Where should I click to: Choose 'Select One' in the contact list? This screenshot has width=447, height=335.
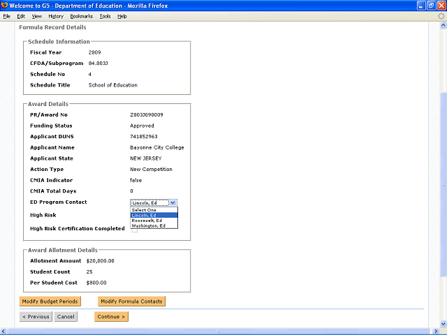154,210
